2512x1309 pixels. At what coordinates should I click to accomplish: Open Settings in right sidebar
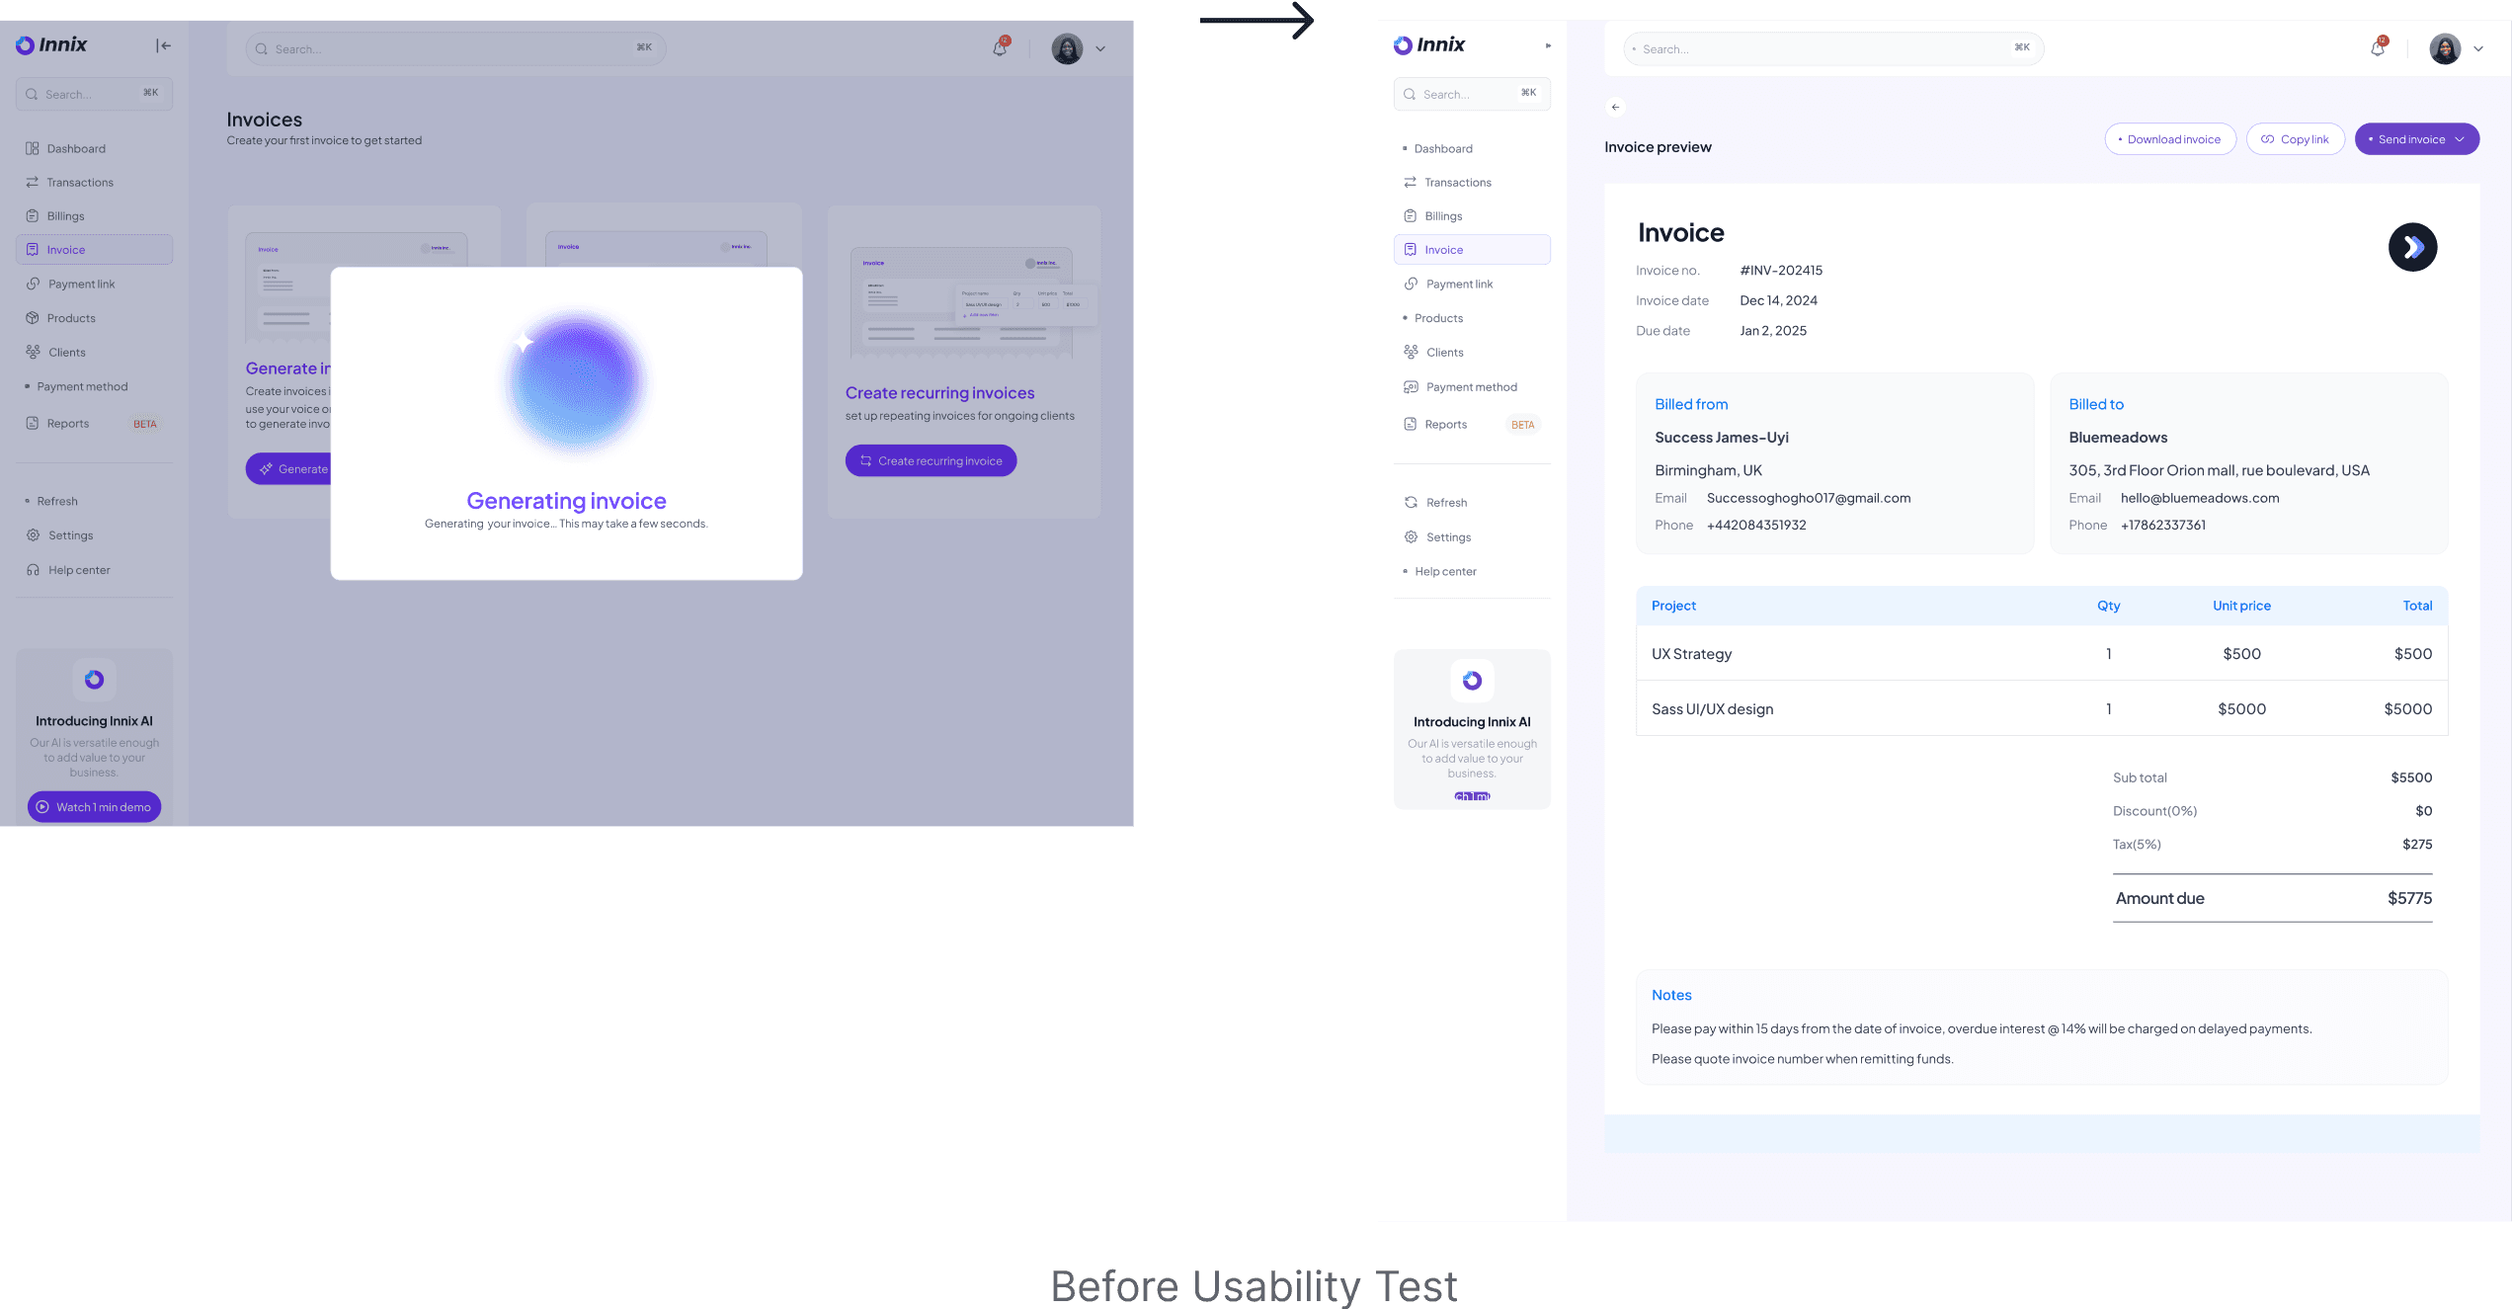(x=1448, y=537)
